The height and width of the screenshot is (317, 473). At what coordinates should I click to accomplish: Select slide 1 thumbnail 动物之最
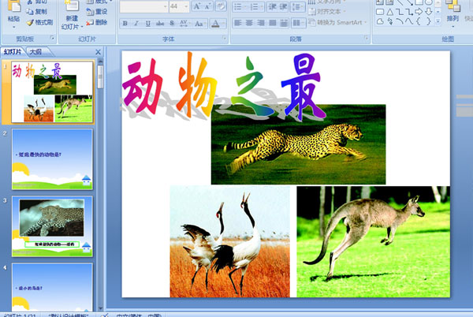click(x=52, y=92)
